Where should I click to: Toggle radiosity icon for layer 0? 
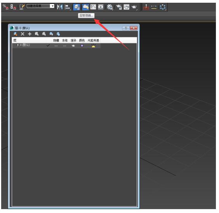pyautogui.click(x=94, y=45)
